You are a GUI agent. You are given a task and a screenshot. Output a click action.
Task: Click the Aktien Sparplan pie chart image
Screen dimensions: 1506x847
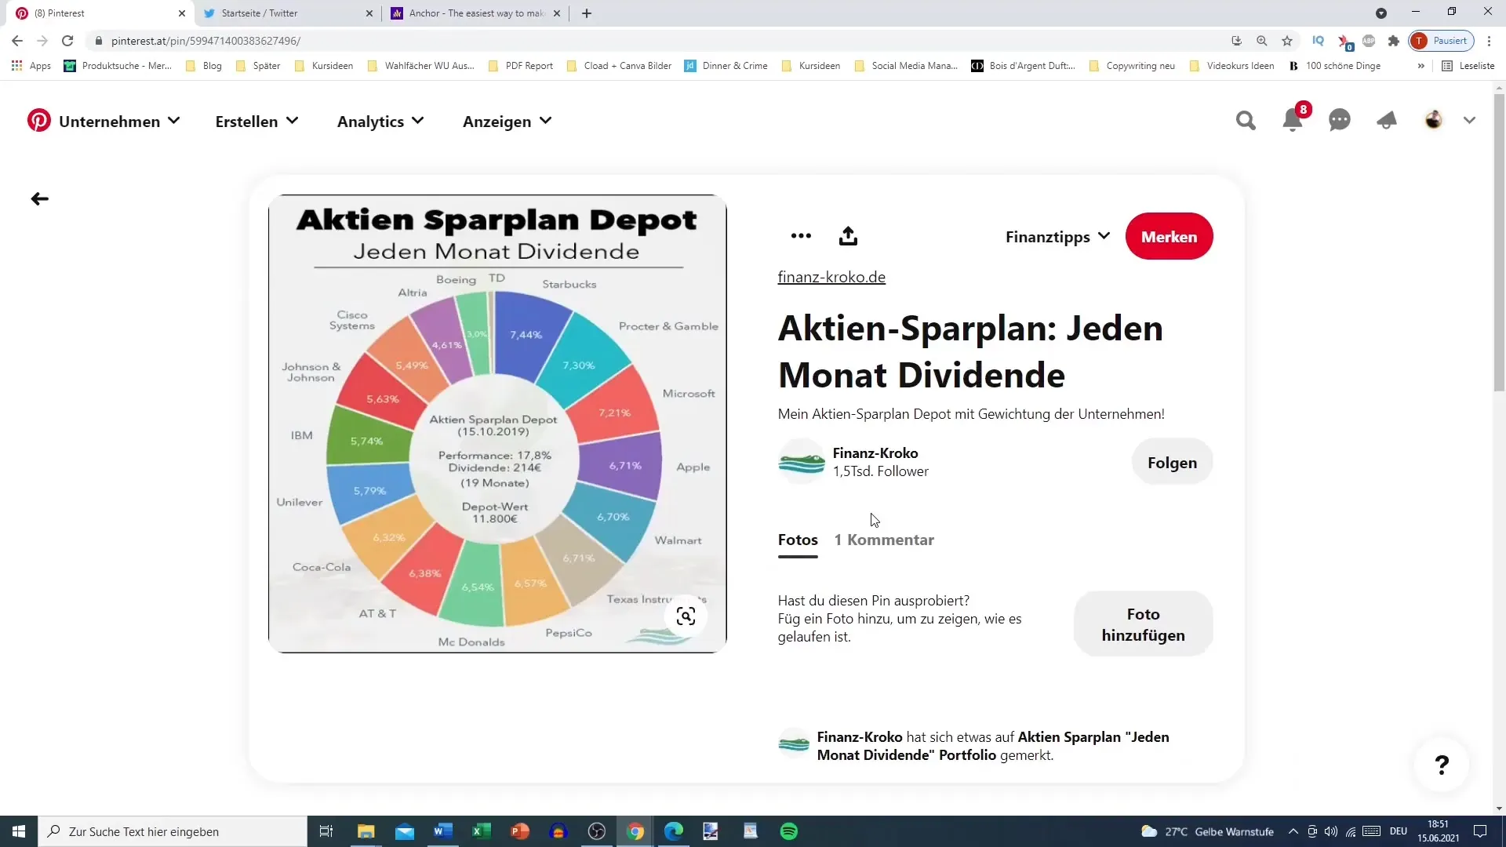(497, 423)
